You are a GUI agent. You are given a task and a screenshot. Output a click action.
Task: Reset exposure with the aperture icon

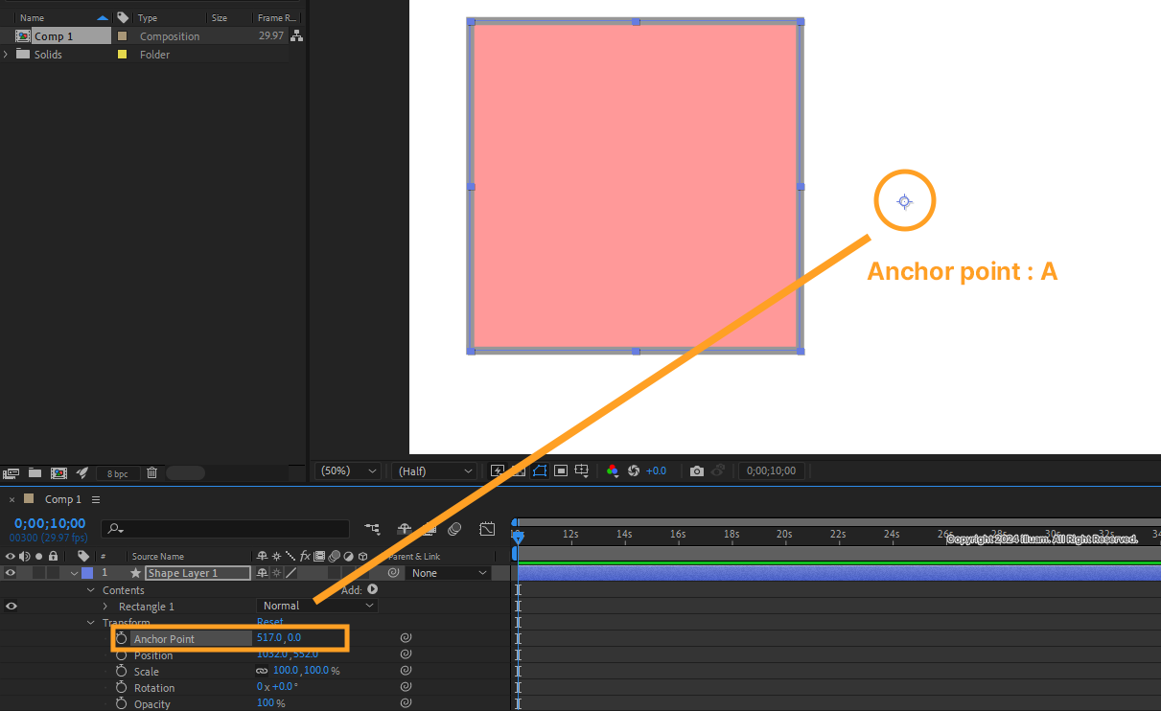tap(634, 470)
